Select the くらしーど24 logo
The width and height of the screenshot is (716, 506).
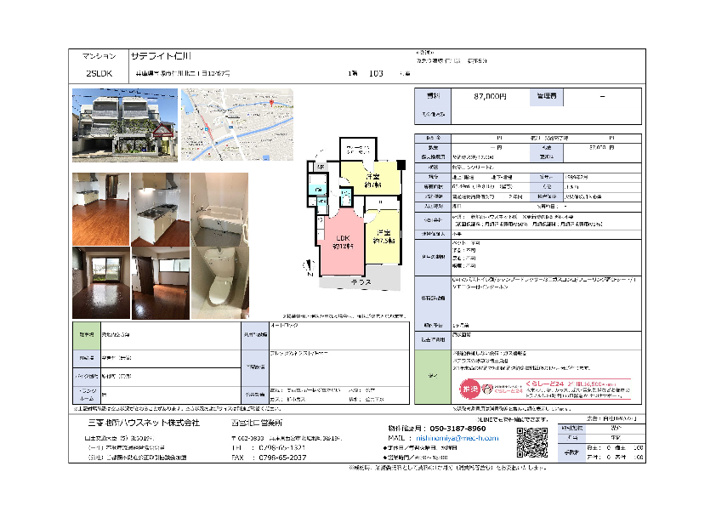(503, 389)
